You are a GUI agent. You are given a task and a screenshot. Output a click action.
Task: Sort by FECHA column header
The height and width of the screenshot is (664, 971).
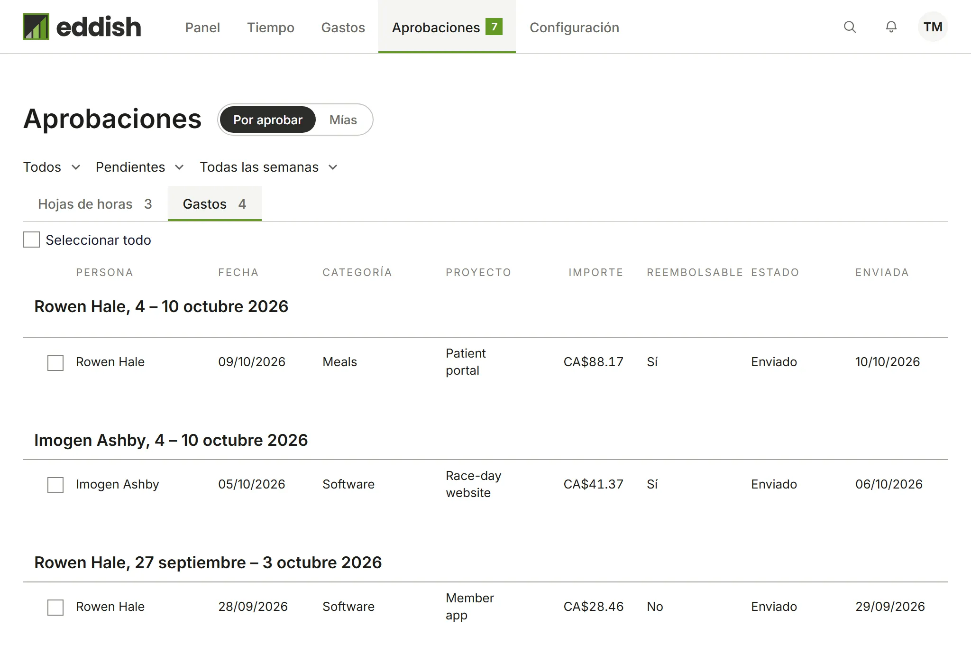coord(238,272)
